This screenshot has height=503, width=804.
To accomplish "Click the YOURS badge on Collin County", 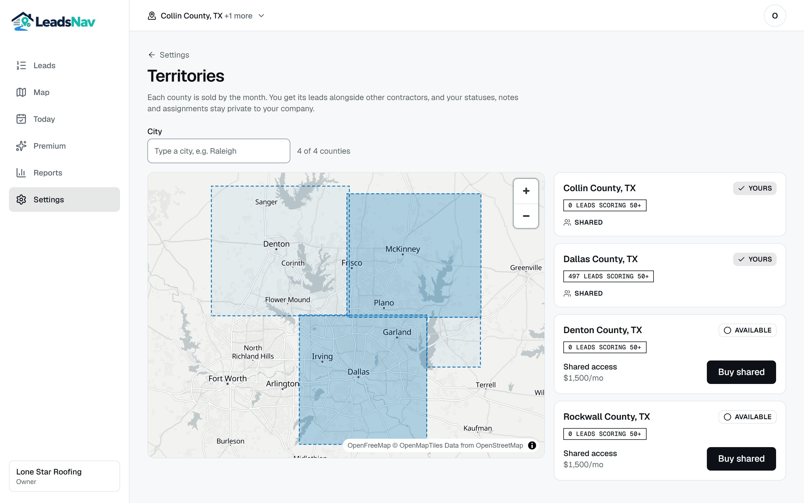I will coord(755,188).
